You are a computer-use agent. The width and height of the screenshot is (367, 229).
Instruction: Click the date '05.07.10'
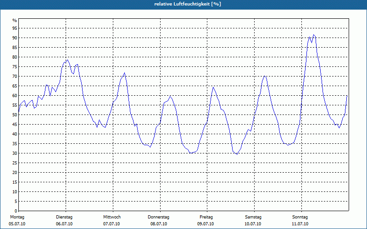(x=17, y=224)
